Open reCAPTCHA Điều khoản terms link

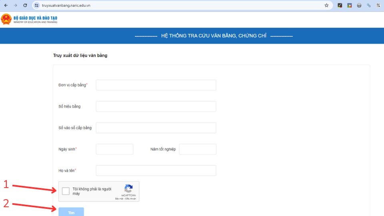pos(131,199)
